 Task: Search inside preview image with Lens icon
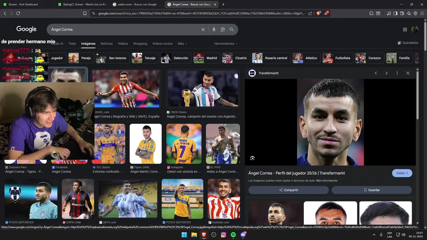pyautogui.click(x=253, y=158)
